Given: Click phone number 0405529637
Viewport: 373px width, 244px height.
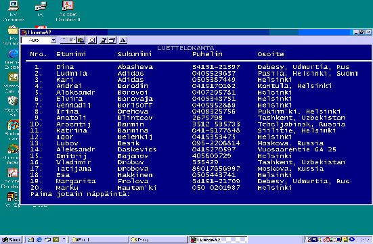Looking at the screenshot, I should (x=214, y=74).
